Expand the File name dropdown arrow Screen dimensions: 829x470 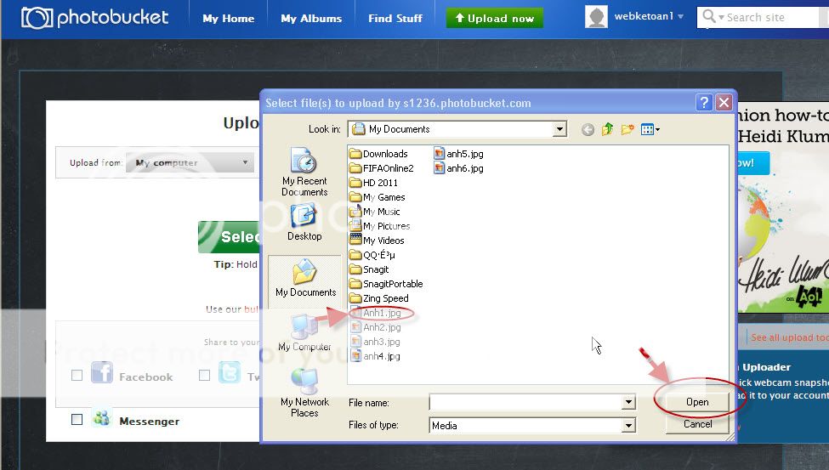(628, 402)
